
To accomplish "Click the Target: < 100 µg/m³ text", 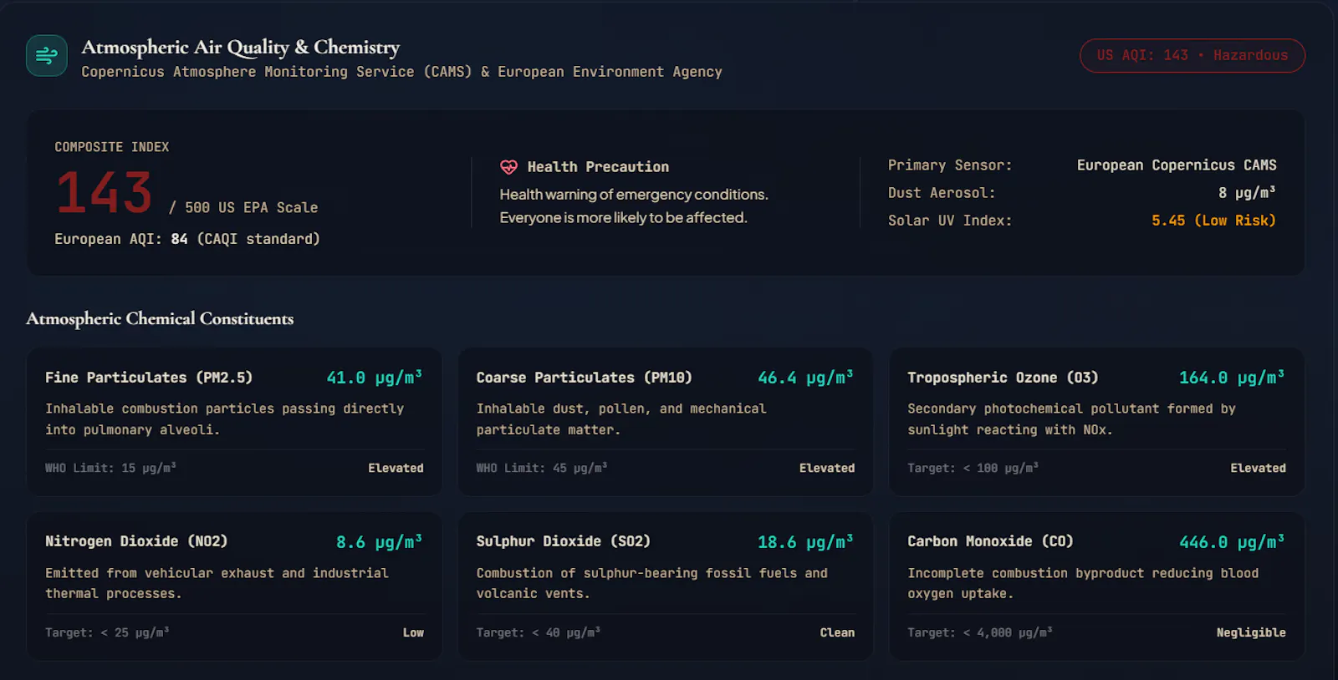I will (x=973, y=468).
